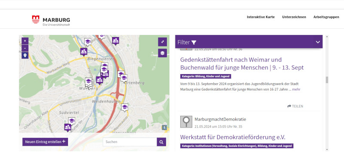
Task: Select the people-group marker east of the railway
Action: click(x=115, y=40)
